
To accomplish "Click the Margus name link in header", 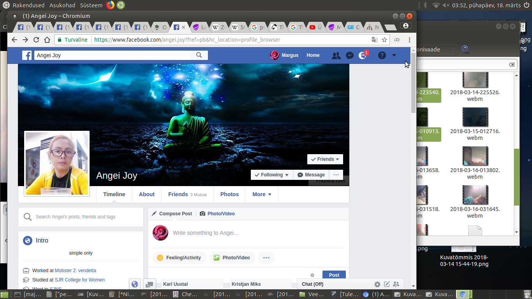I will tap(290, 55).
